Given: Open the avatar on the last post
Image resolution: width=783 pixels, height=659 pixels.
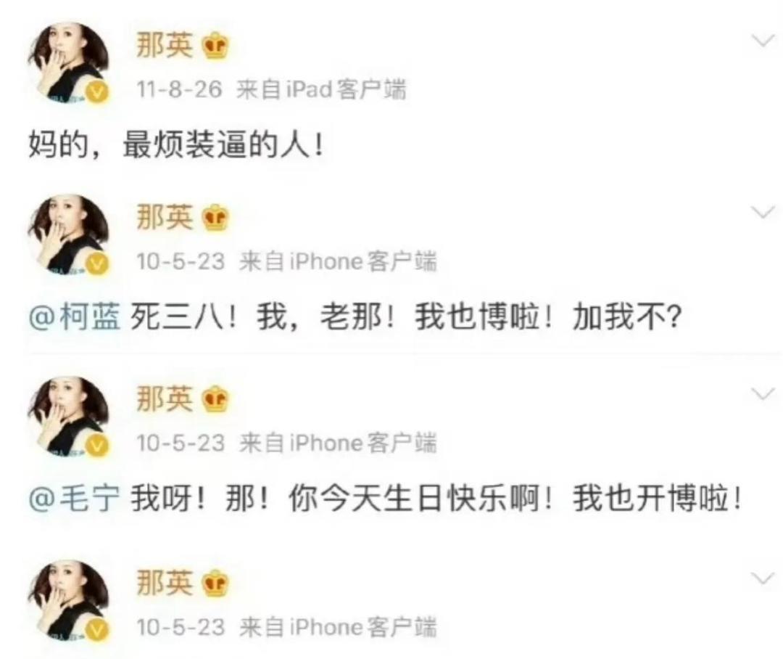Looking at the screenshot, I should [x=68, y=600].
